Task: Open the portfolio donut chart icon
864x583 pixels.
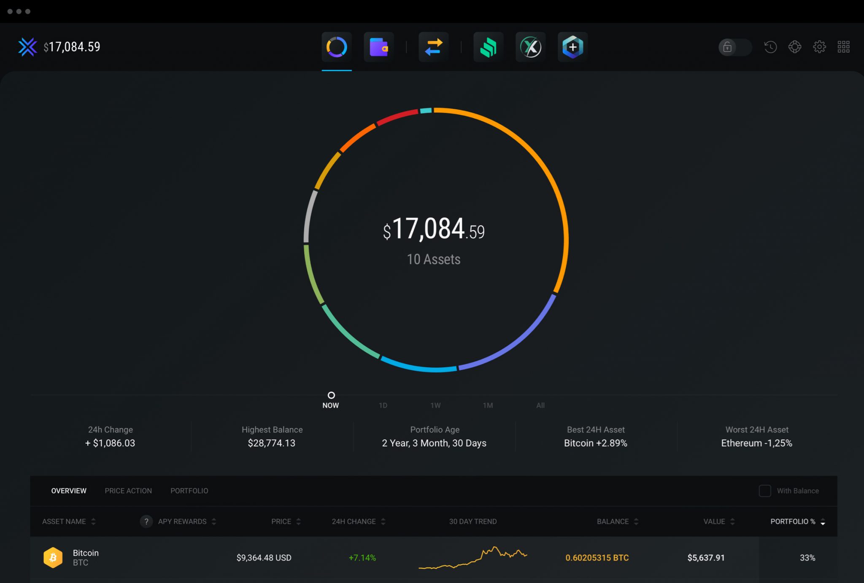Action: pyautogui.click(x=336, y=47)
